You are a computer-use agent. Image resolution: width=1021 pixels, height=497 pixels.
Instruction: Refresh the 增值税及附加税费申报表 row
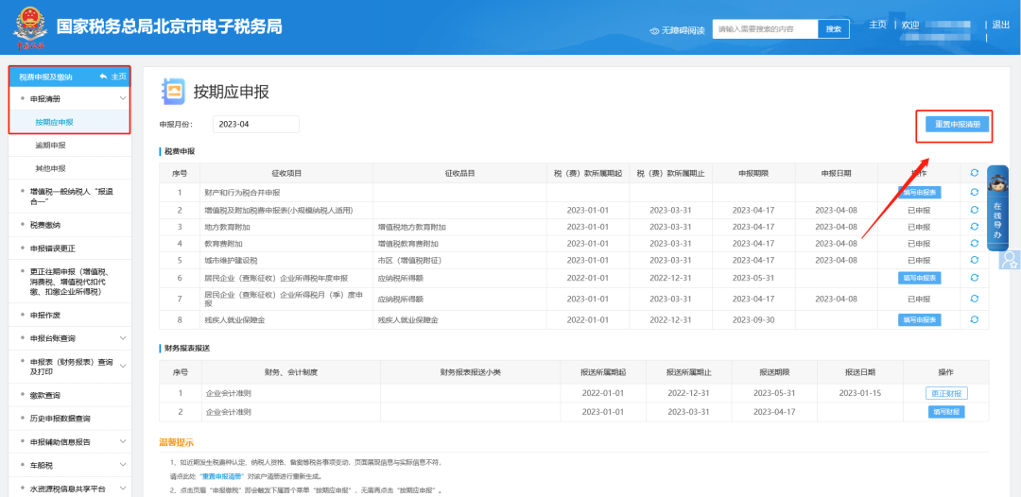tap(974, 210)
